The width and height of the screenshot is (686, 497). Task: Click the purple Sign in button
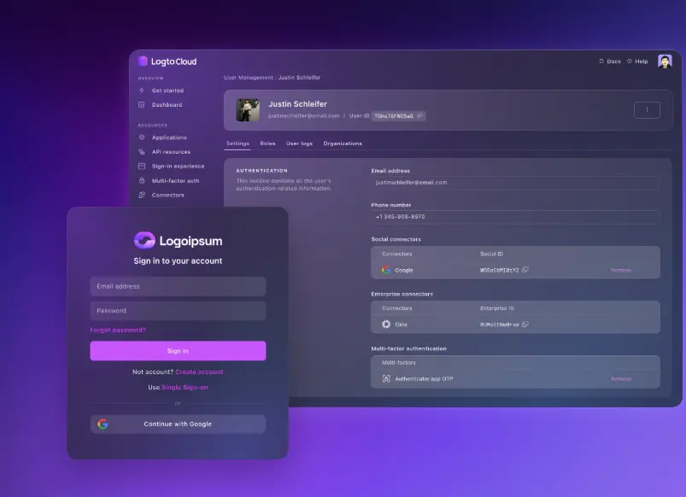pos(178,351)
